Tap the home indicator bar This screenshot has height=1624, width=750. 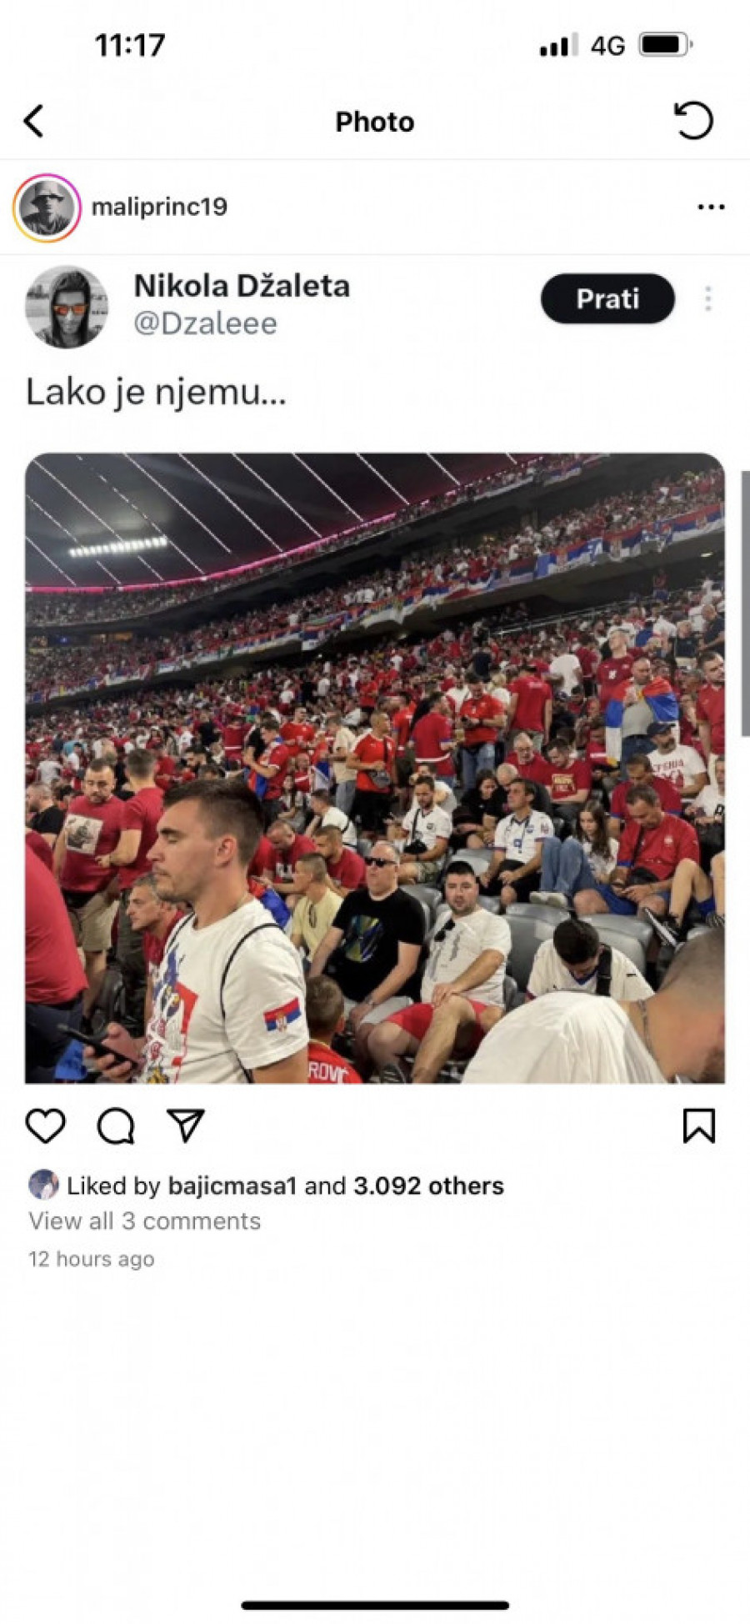(375, 1606)
